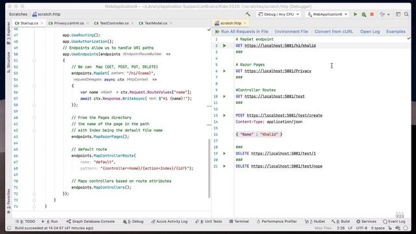Open the WebApplication8 run configuration dropdown
This screenshot has width=416, height=234.
click(328, 14)
